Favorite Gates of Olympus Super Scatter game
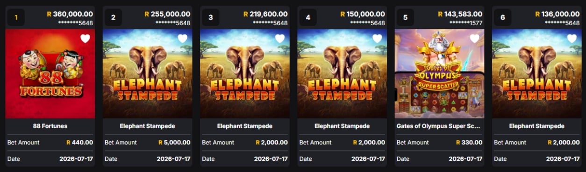The width and height of the screenshot is (586, 172). 474,39
